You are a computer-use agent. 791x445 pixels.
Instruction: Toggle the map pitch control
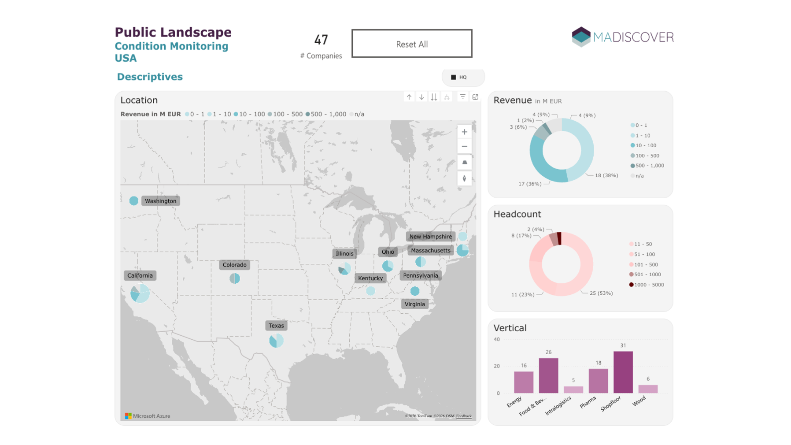tap(464, 163)
